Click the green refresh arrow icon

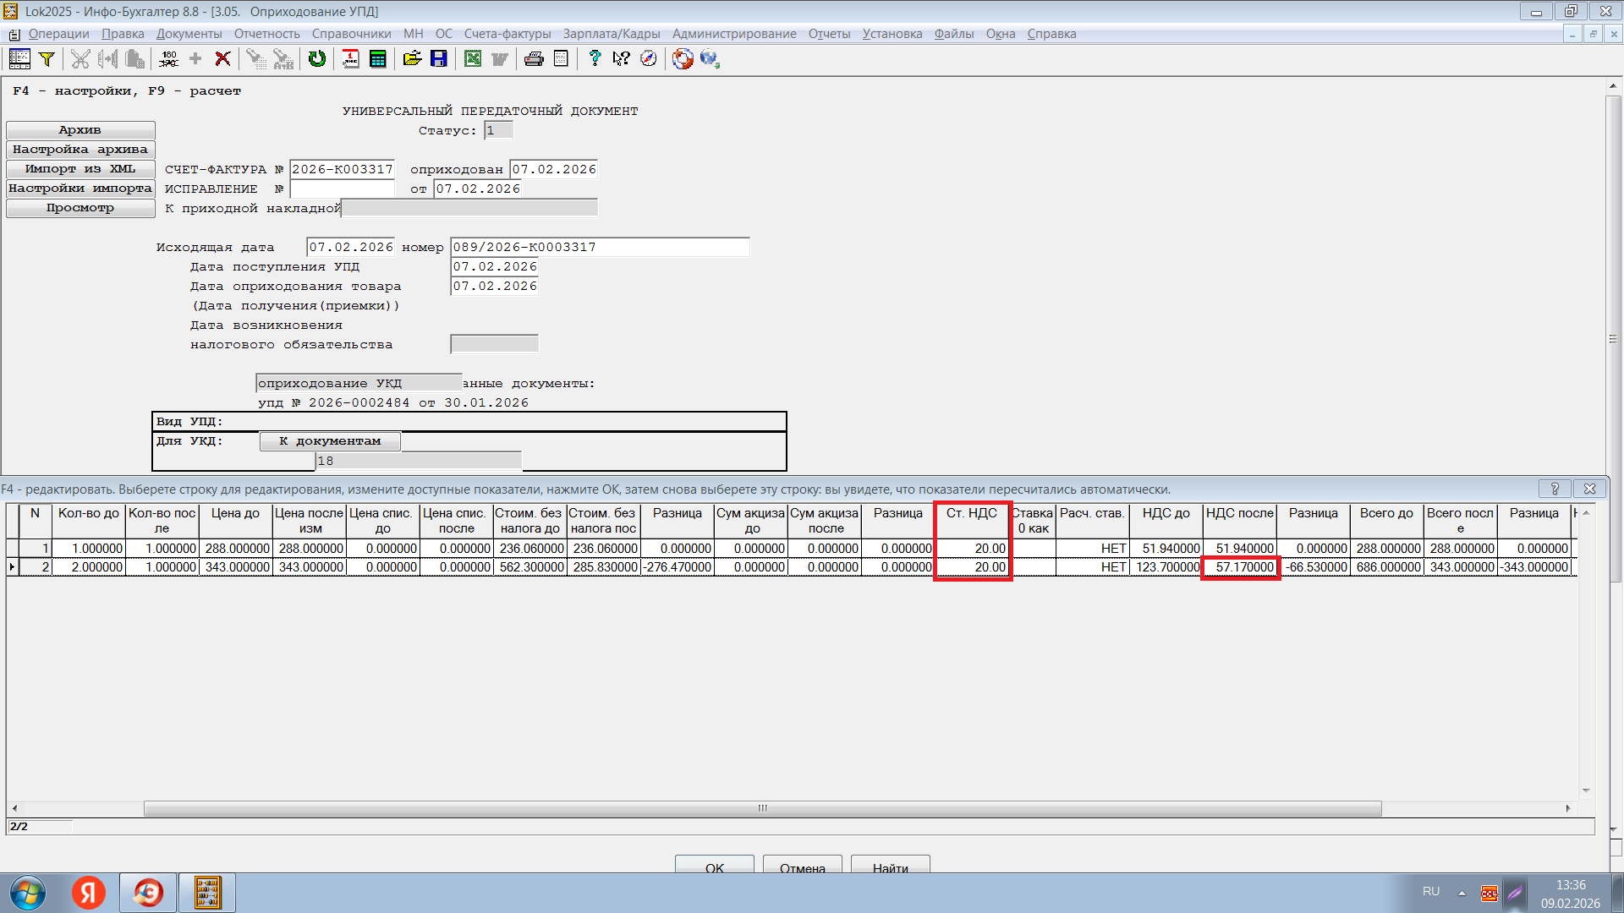click(x=317, y=58)
